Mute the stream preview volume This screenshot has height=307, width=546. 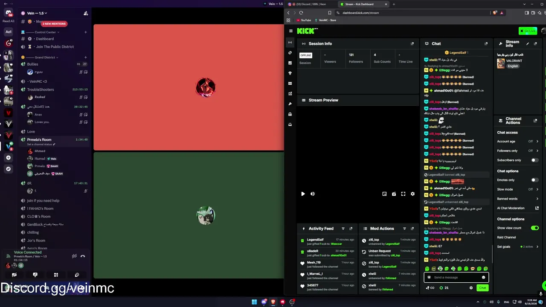click(x=313, y=194)
